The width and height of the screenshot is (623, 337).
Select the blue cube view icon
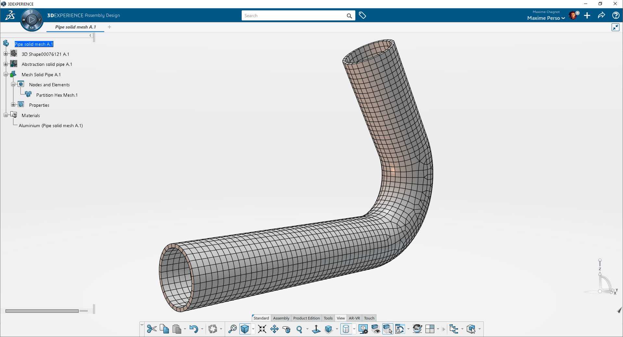[x=245, y=329]
